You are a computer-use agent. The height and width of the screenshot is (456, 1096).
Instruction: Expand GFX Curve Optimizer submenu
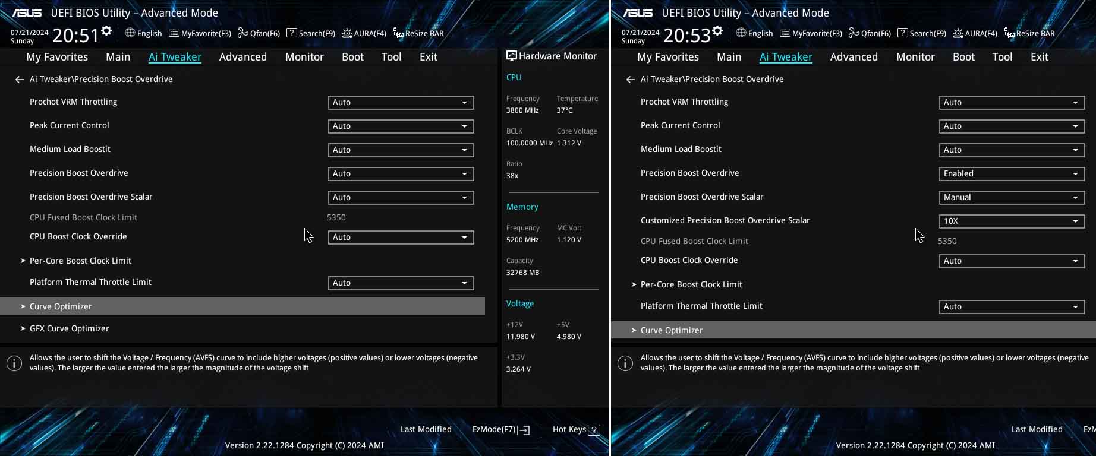click(x=65, y=328)
